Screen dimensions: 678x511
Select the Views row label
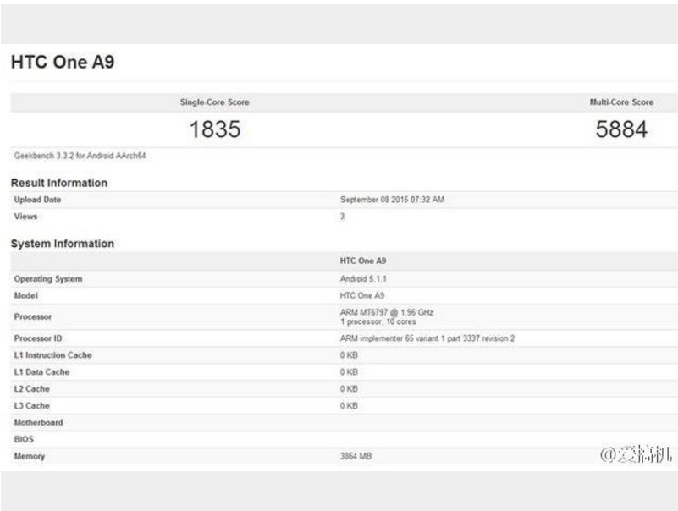click(25, 217)
